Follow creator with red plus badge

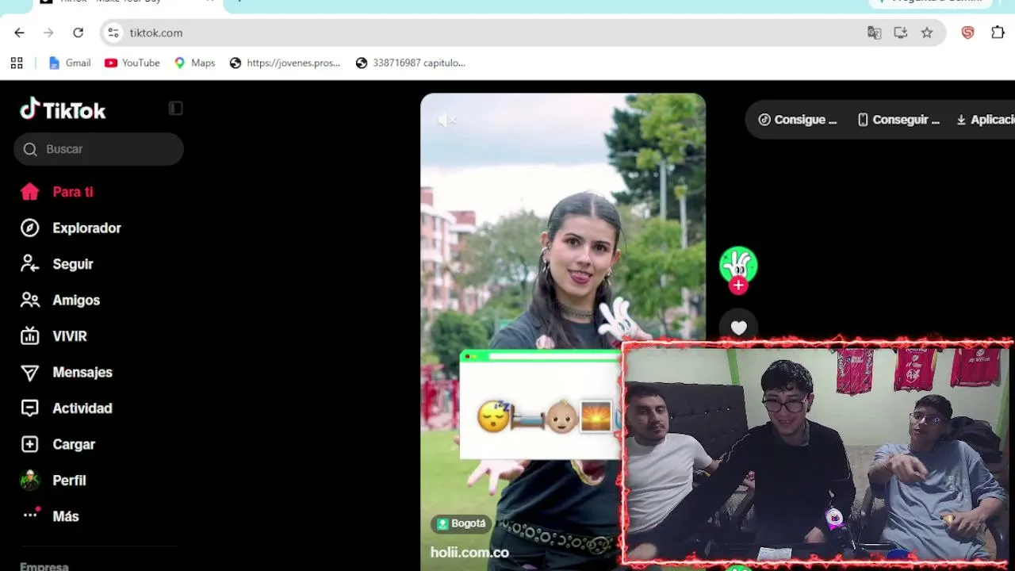point(738,285)
